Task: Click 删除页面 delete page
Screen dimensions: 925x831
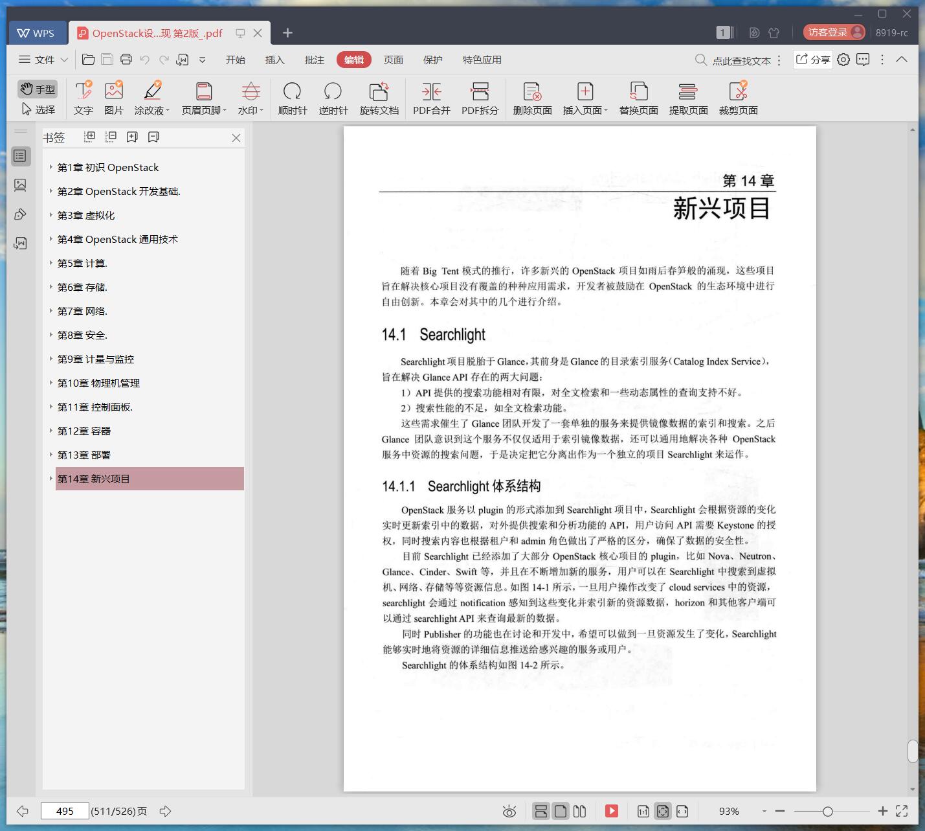Action: point(532,98)
